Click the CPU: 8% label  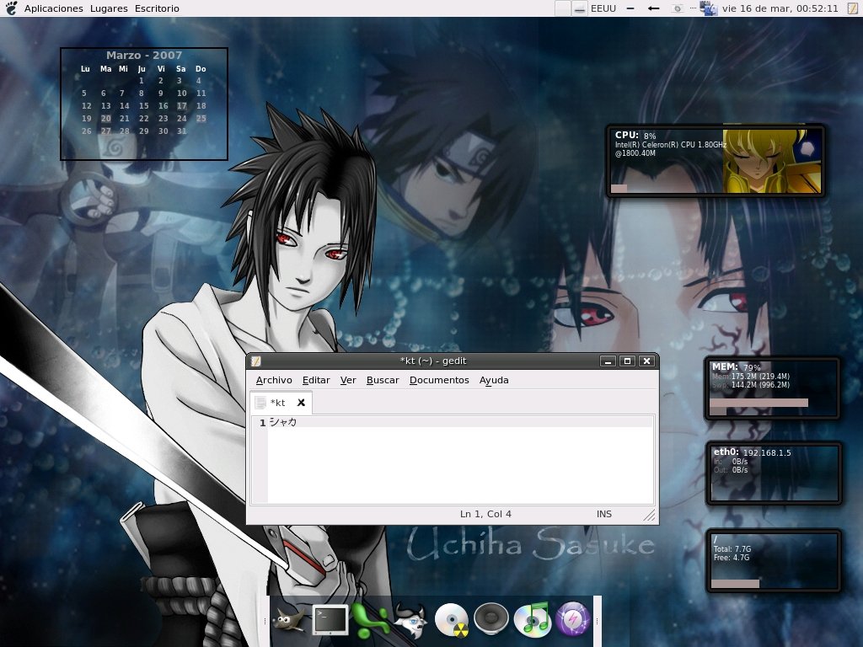click(635, 136)
